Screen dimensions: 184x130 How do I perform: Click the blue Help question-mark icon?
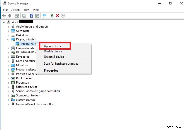tap(31, 16)
